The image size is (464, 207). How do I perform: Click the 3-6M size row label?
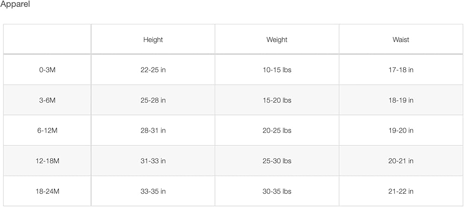pos(47,100)
